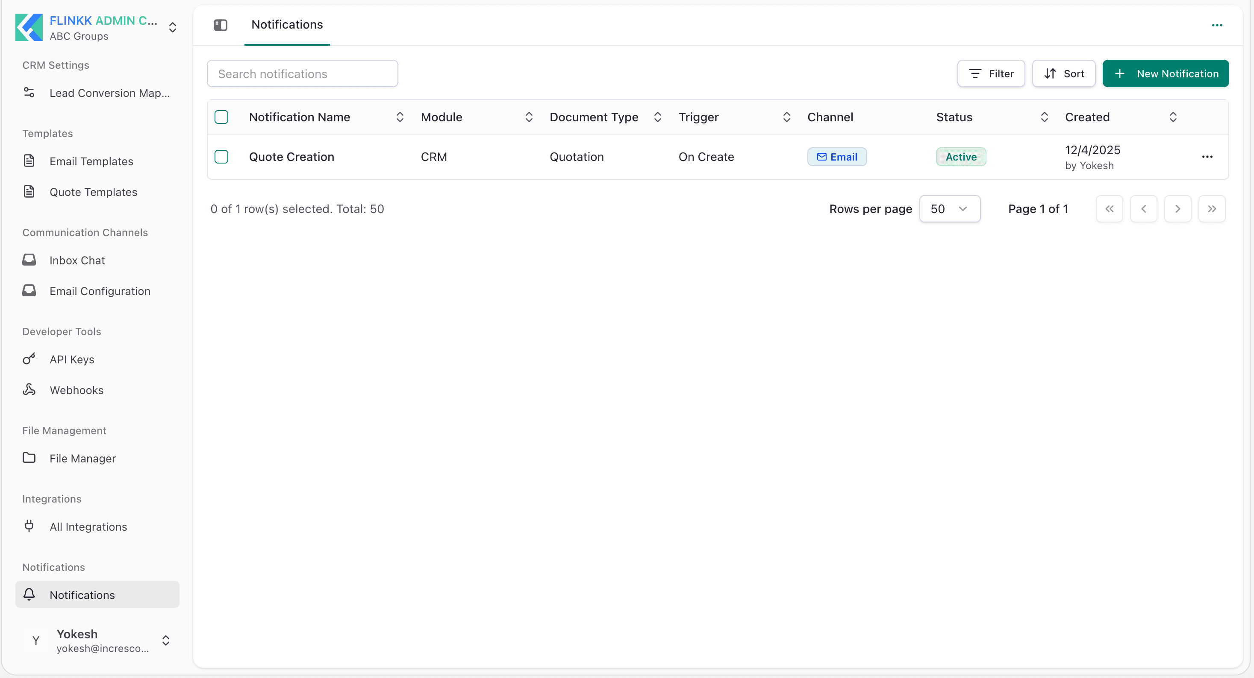Click the Sort button
Screen dimensions: 1254x678
(x=1063, y=73)
